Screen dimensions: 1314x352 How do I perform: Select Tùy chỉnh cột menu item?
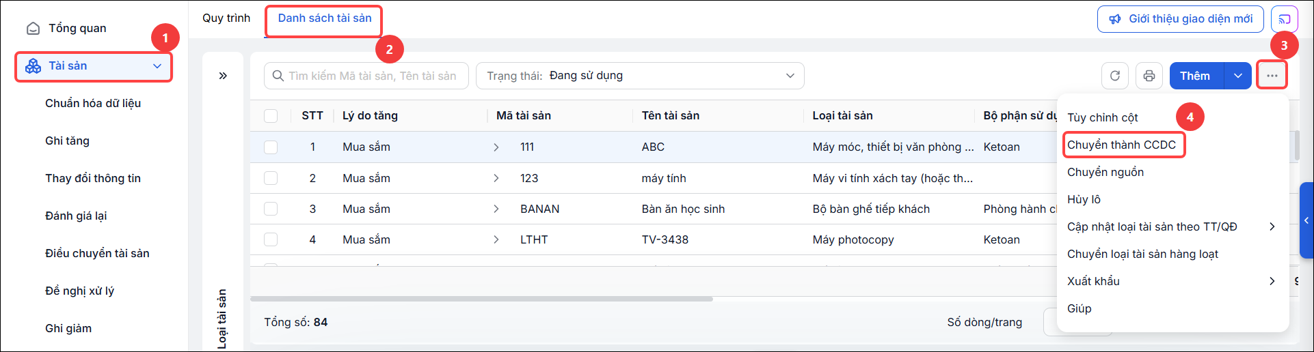[1102, 117]
